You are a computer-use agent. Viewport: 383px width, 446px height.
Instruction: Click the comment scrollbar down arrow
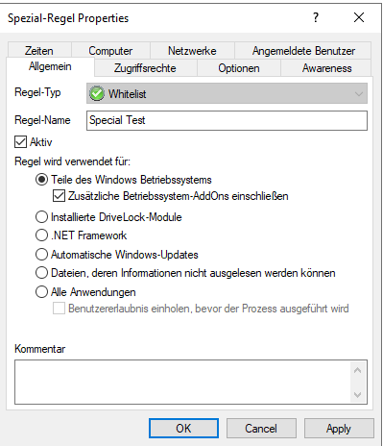pos(357,394)
